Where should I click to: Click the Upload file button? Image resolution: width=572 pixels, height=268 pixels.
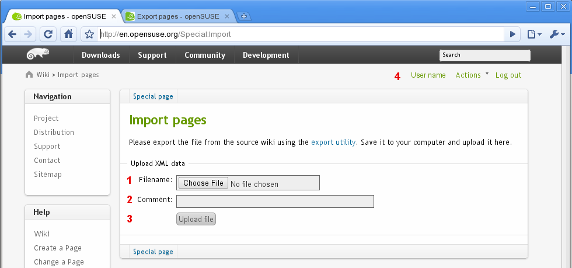pyautogui.click(x=196, y=219)
